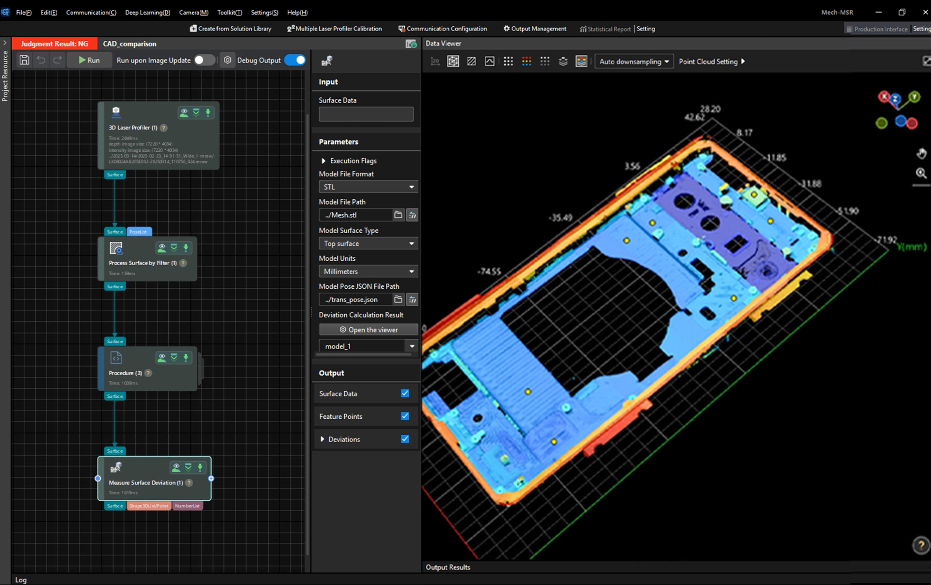Screen dimensions: 931x585
Task: Open the help question mark in viewer corner
Action: (921, 545)
